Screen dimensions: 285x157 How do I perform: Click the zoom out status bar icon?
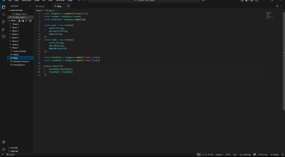click(x=199, y=154)
